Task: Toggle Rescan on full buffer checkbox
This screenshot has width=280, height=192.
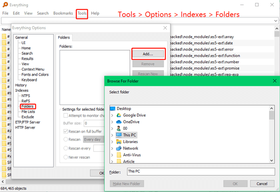Action: [x=66, y=131]
